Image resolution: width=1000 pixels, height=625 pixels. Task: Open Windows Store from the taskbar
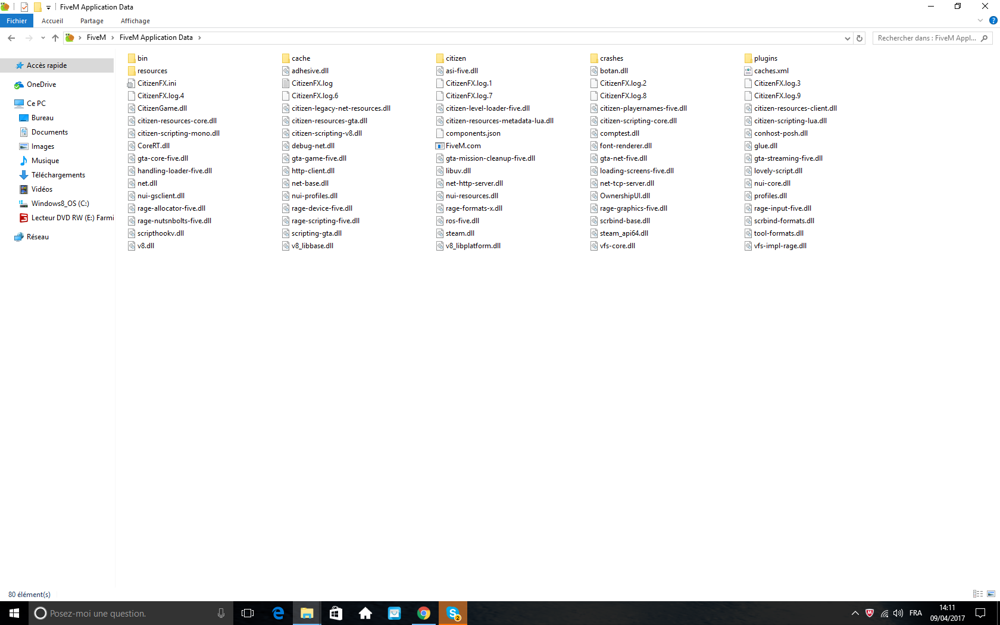[336, 613]
